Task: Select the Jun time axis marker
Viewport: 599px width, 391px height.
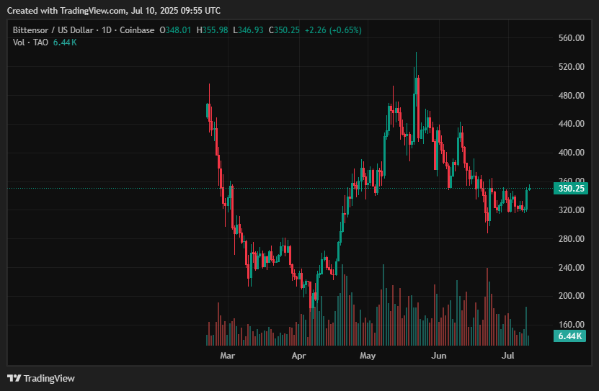Action: (438, 356)
